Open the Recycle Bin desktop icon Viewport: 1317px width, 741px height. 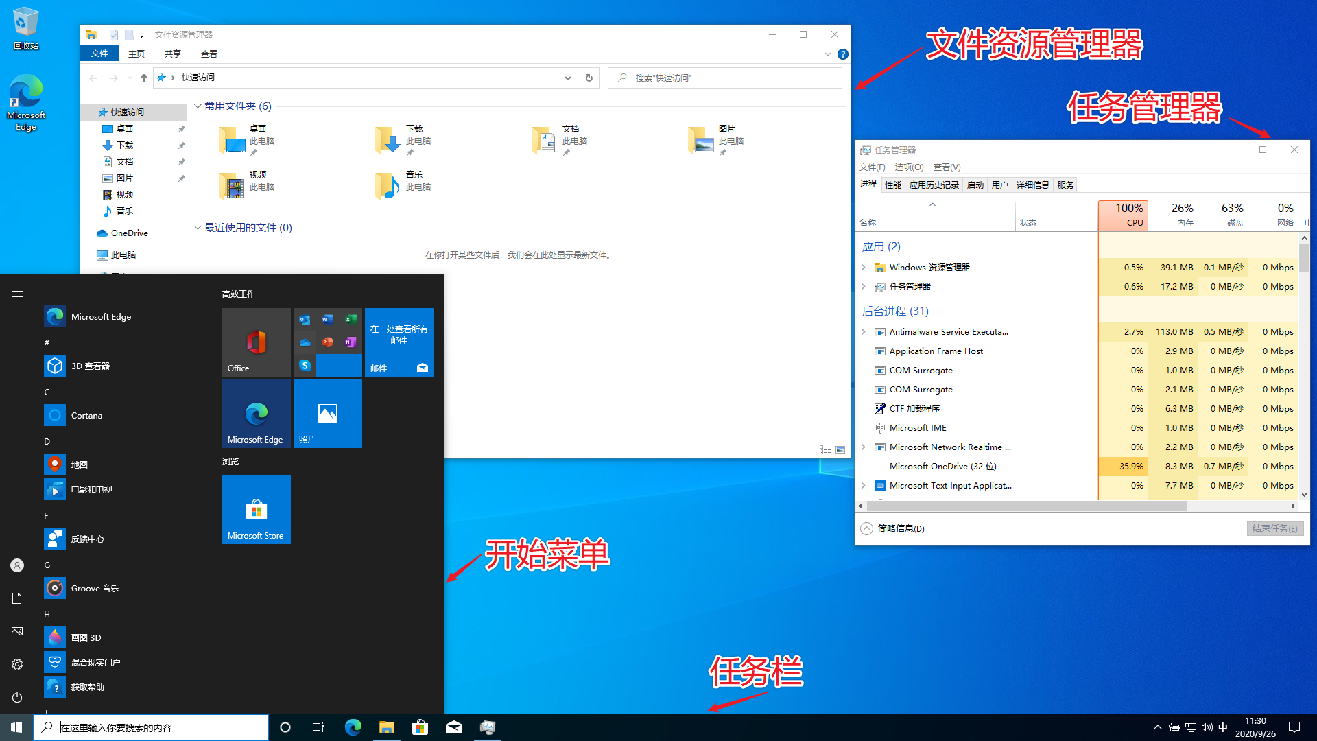click(25, 29)
